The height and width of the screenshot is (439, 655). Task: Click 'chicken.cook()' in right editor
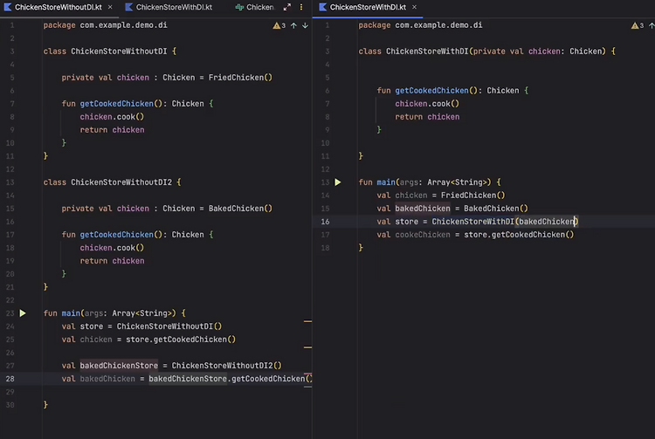pyautogui.click(x=427, y=104)
